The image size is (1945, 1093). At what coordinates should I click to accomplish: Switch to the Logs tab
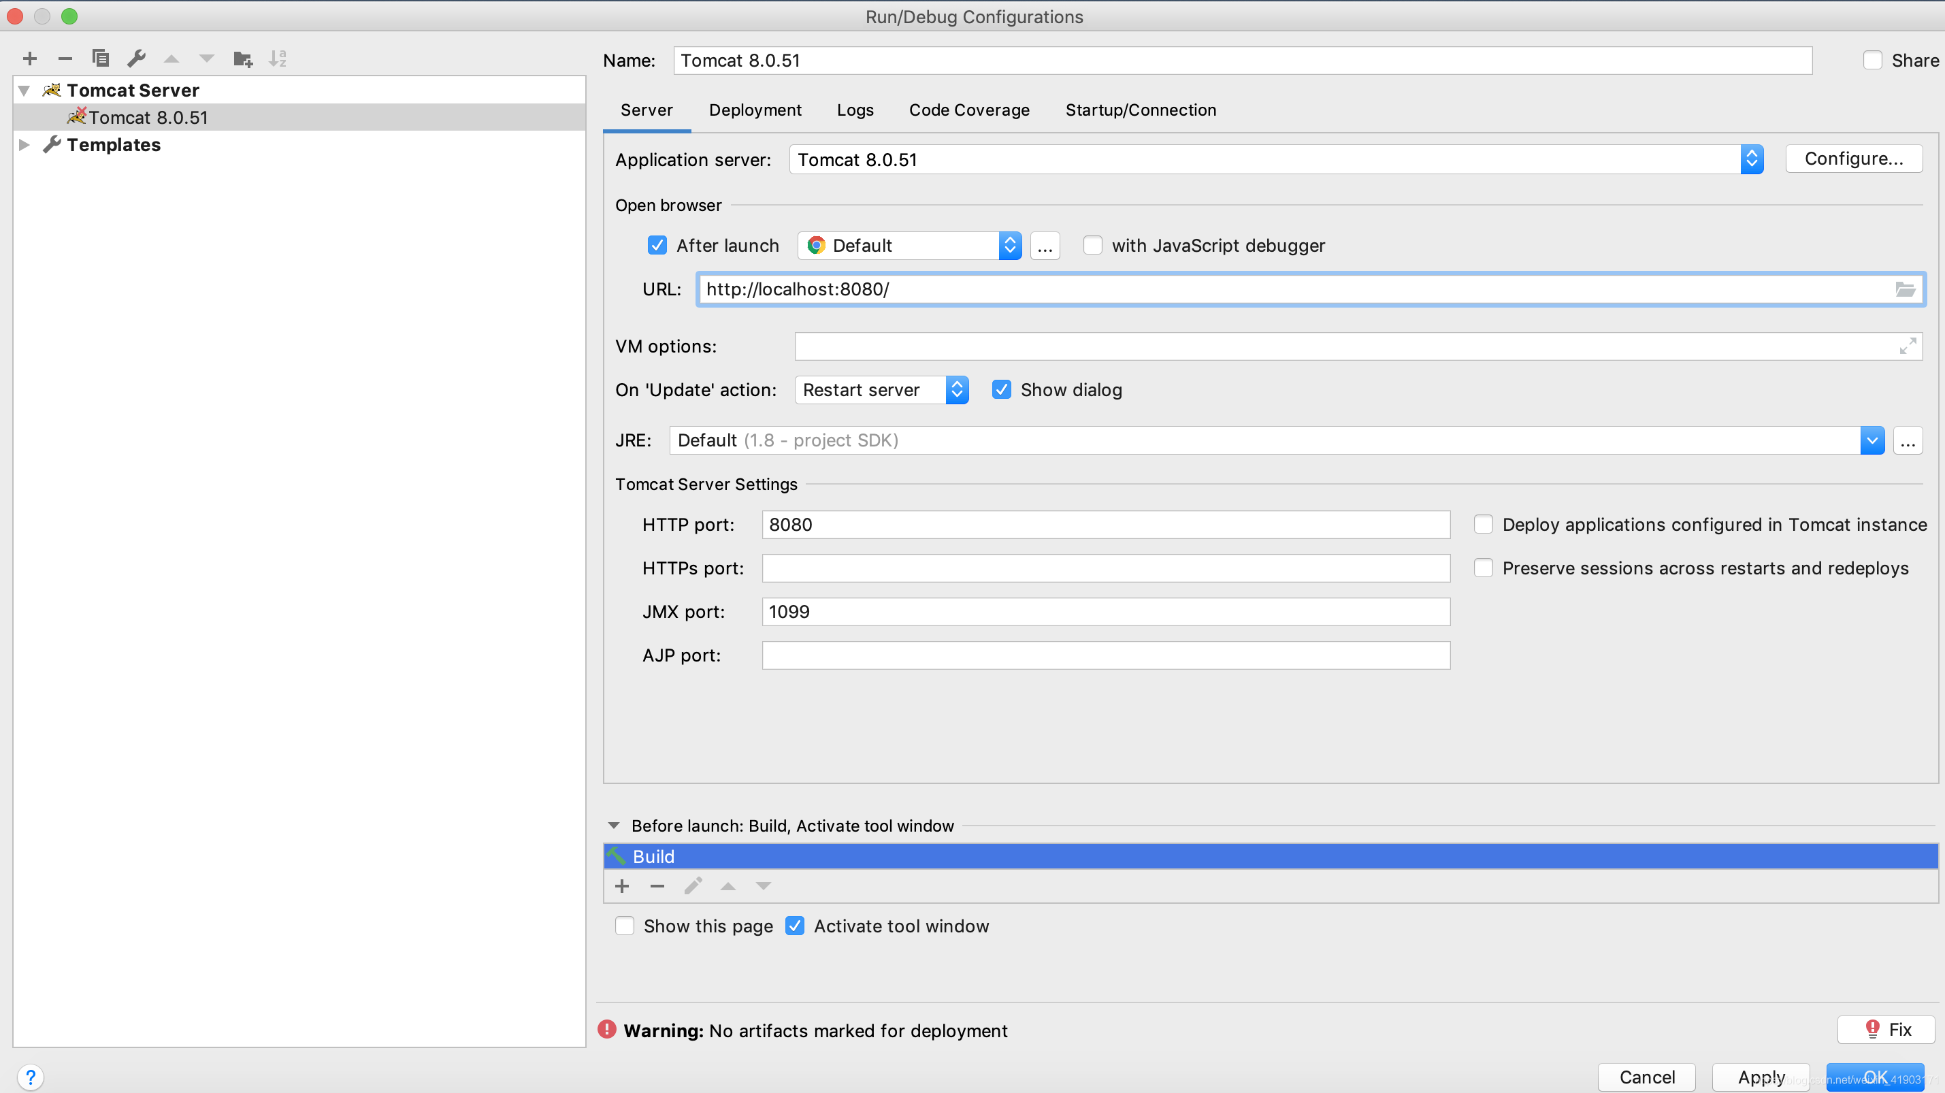(x=855, y=110)
